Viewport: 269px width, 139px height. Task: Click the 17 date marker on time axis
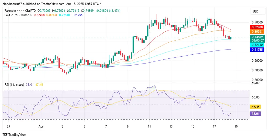coord(214,127)
